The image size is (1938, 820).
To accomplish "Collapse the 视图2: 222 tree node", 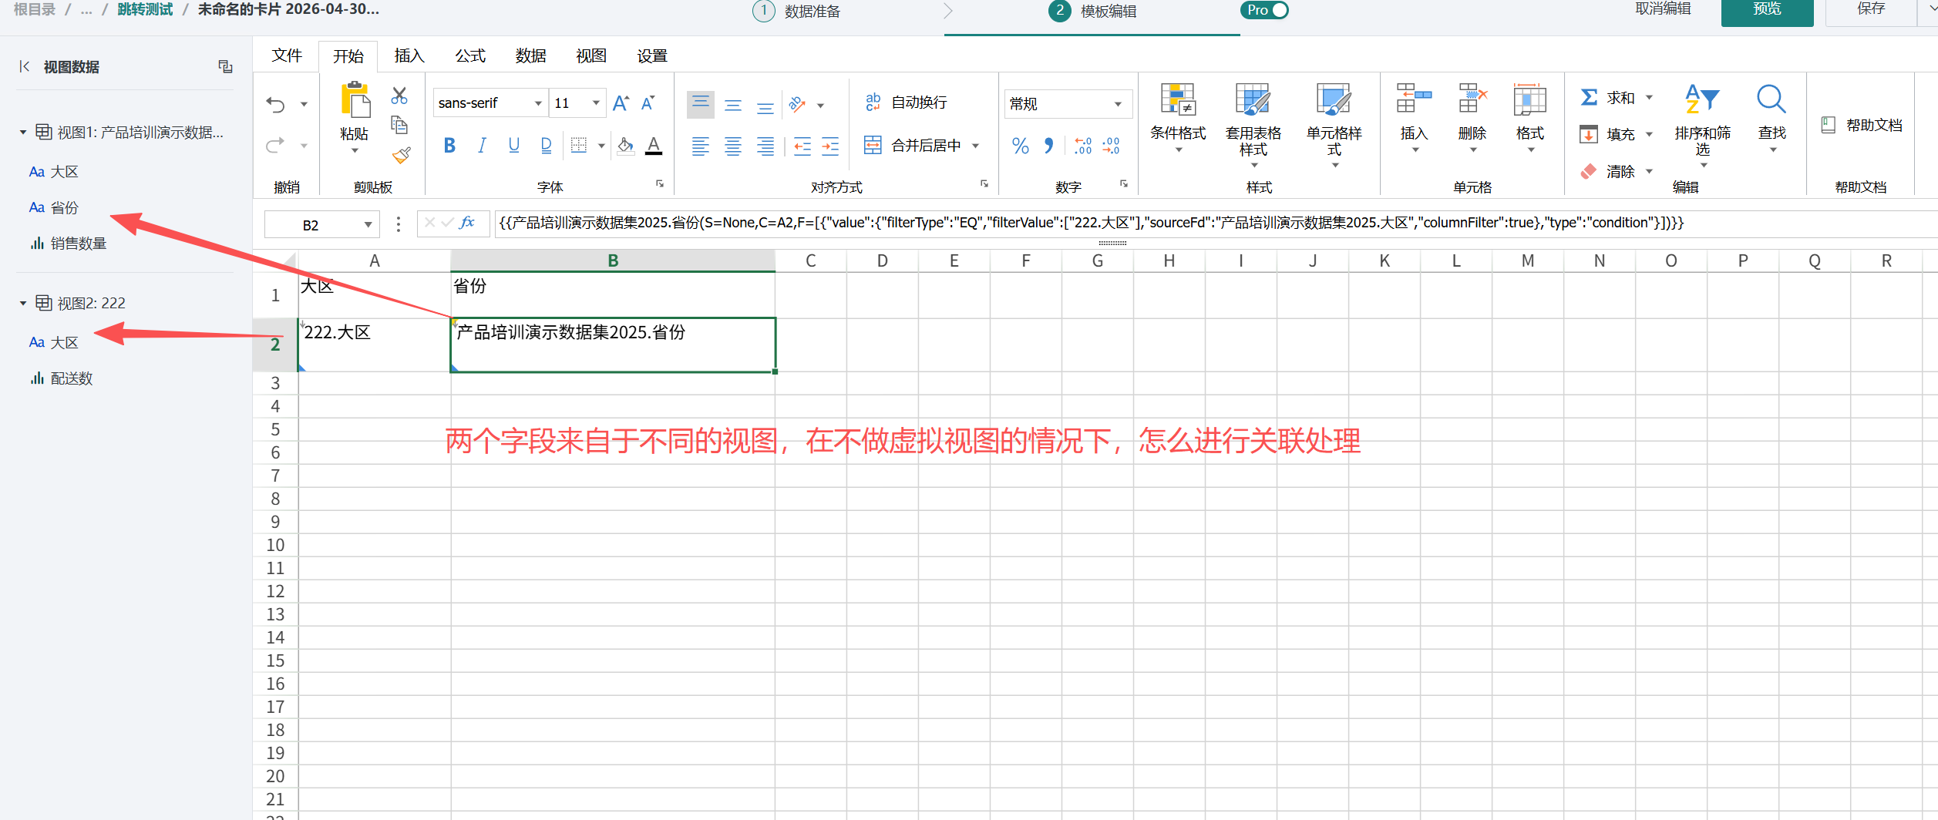I will [23, 304].
